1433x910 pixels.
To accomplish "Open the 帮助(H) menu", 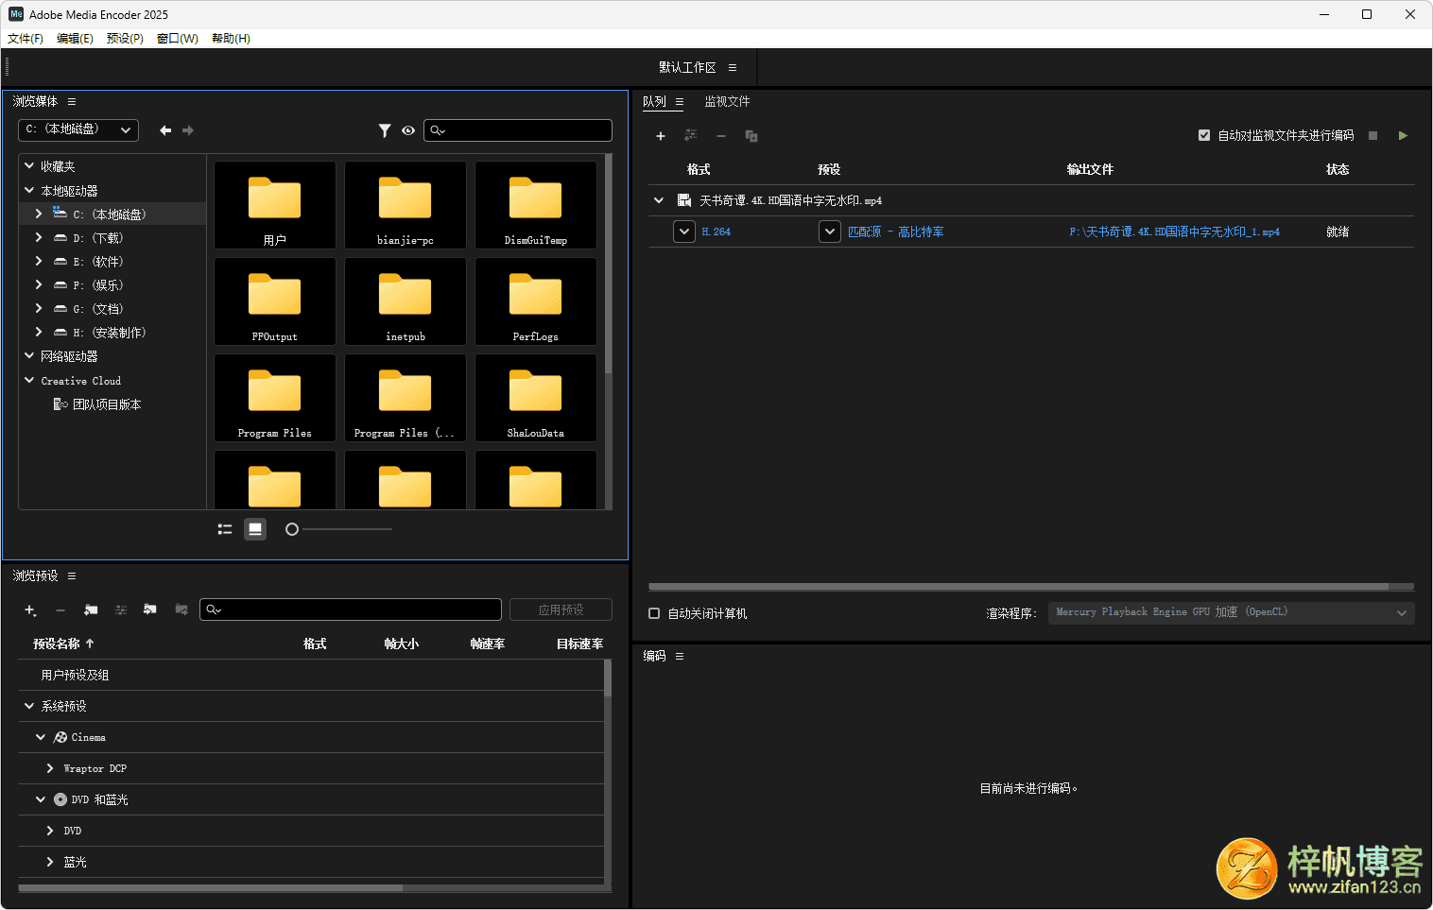I will click(231, 39).
